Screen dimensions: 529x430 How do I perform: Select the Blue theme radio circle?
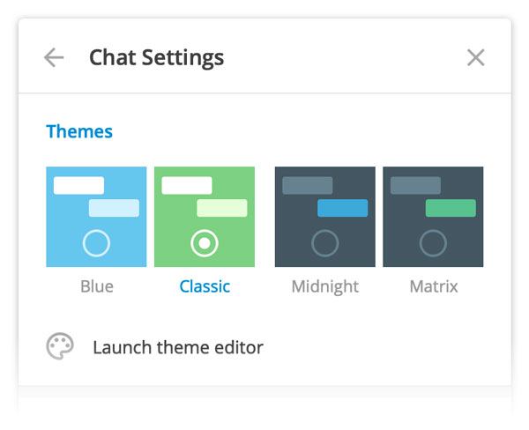click(x=96, y=242)
